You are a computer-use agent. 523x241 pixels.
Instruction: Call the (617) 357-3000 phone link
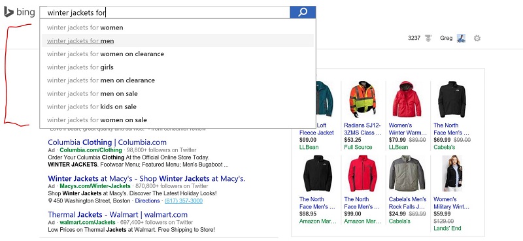[184, 201]
